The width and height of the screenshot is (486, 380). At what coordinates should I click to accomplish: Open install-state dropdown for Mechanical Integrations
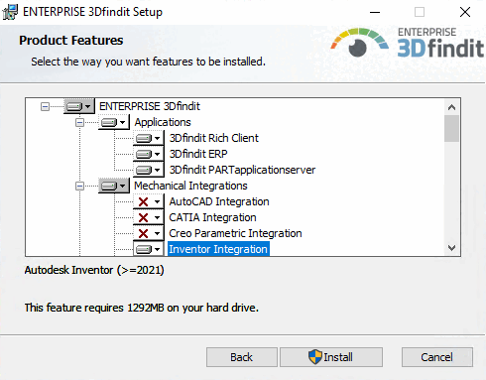tap(114, 186)
